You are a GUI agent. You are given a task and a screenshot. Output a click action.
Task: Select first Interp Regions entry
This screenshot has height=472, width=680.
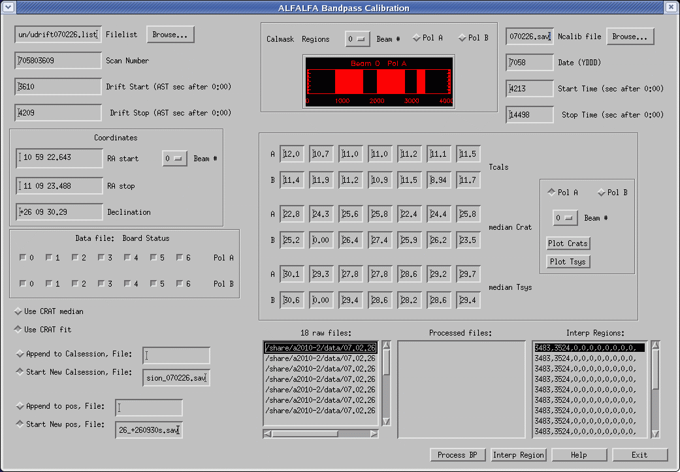click(x=589, y=348)
